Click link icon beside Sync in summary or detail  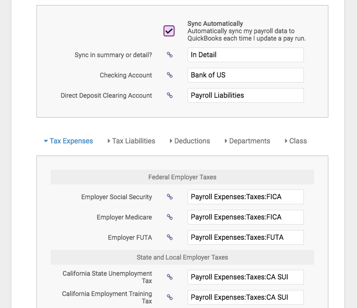coord(169,55)
